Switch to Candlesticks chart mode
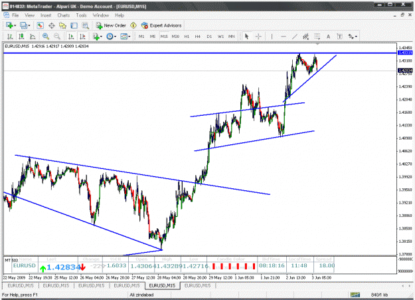 tap(21, 37)
